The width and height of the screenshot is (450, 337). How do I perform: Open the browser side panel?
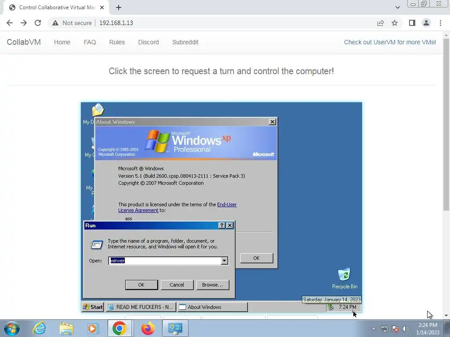click(x=412, y=23)
